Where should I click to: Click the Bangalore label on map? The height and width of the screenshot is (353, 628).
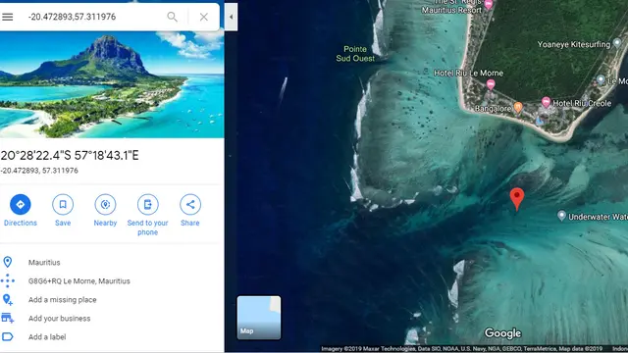493,109
